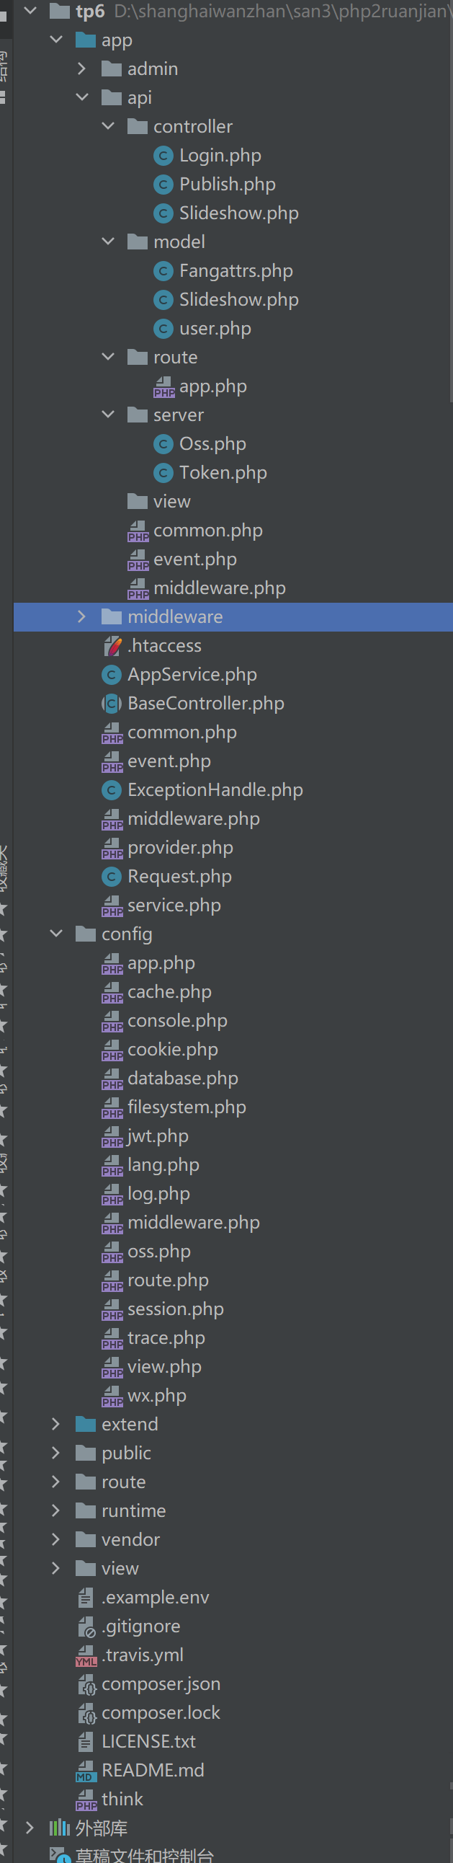Select oss.php in config
The image size is (453, 1863).
(159, 1251)
